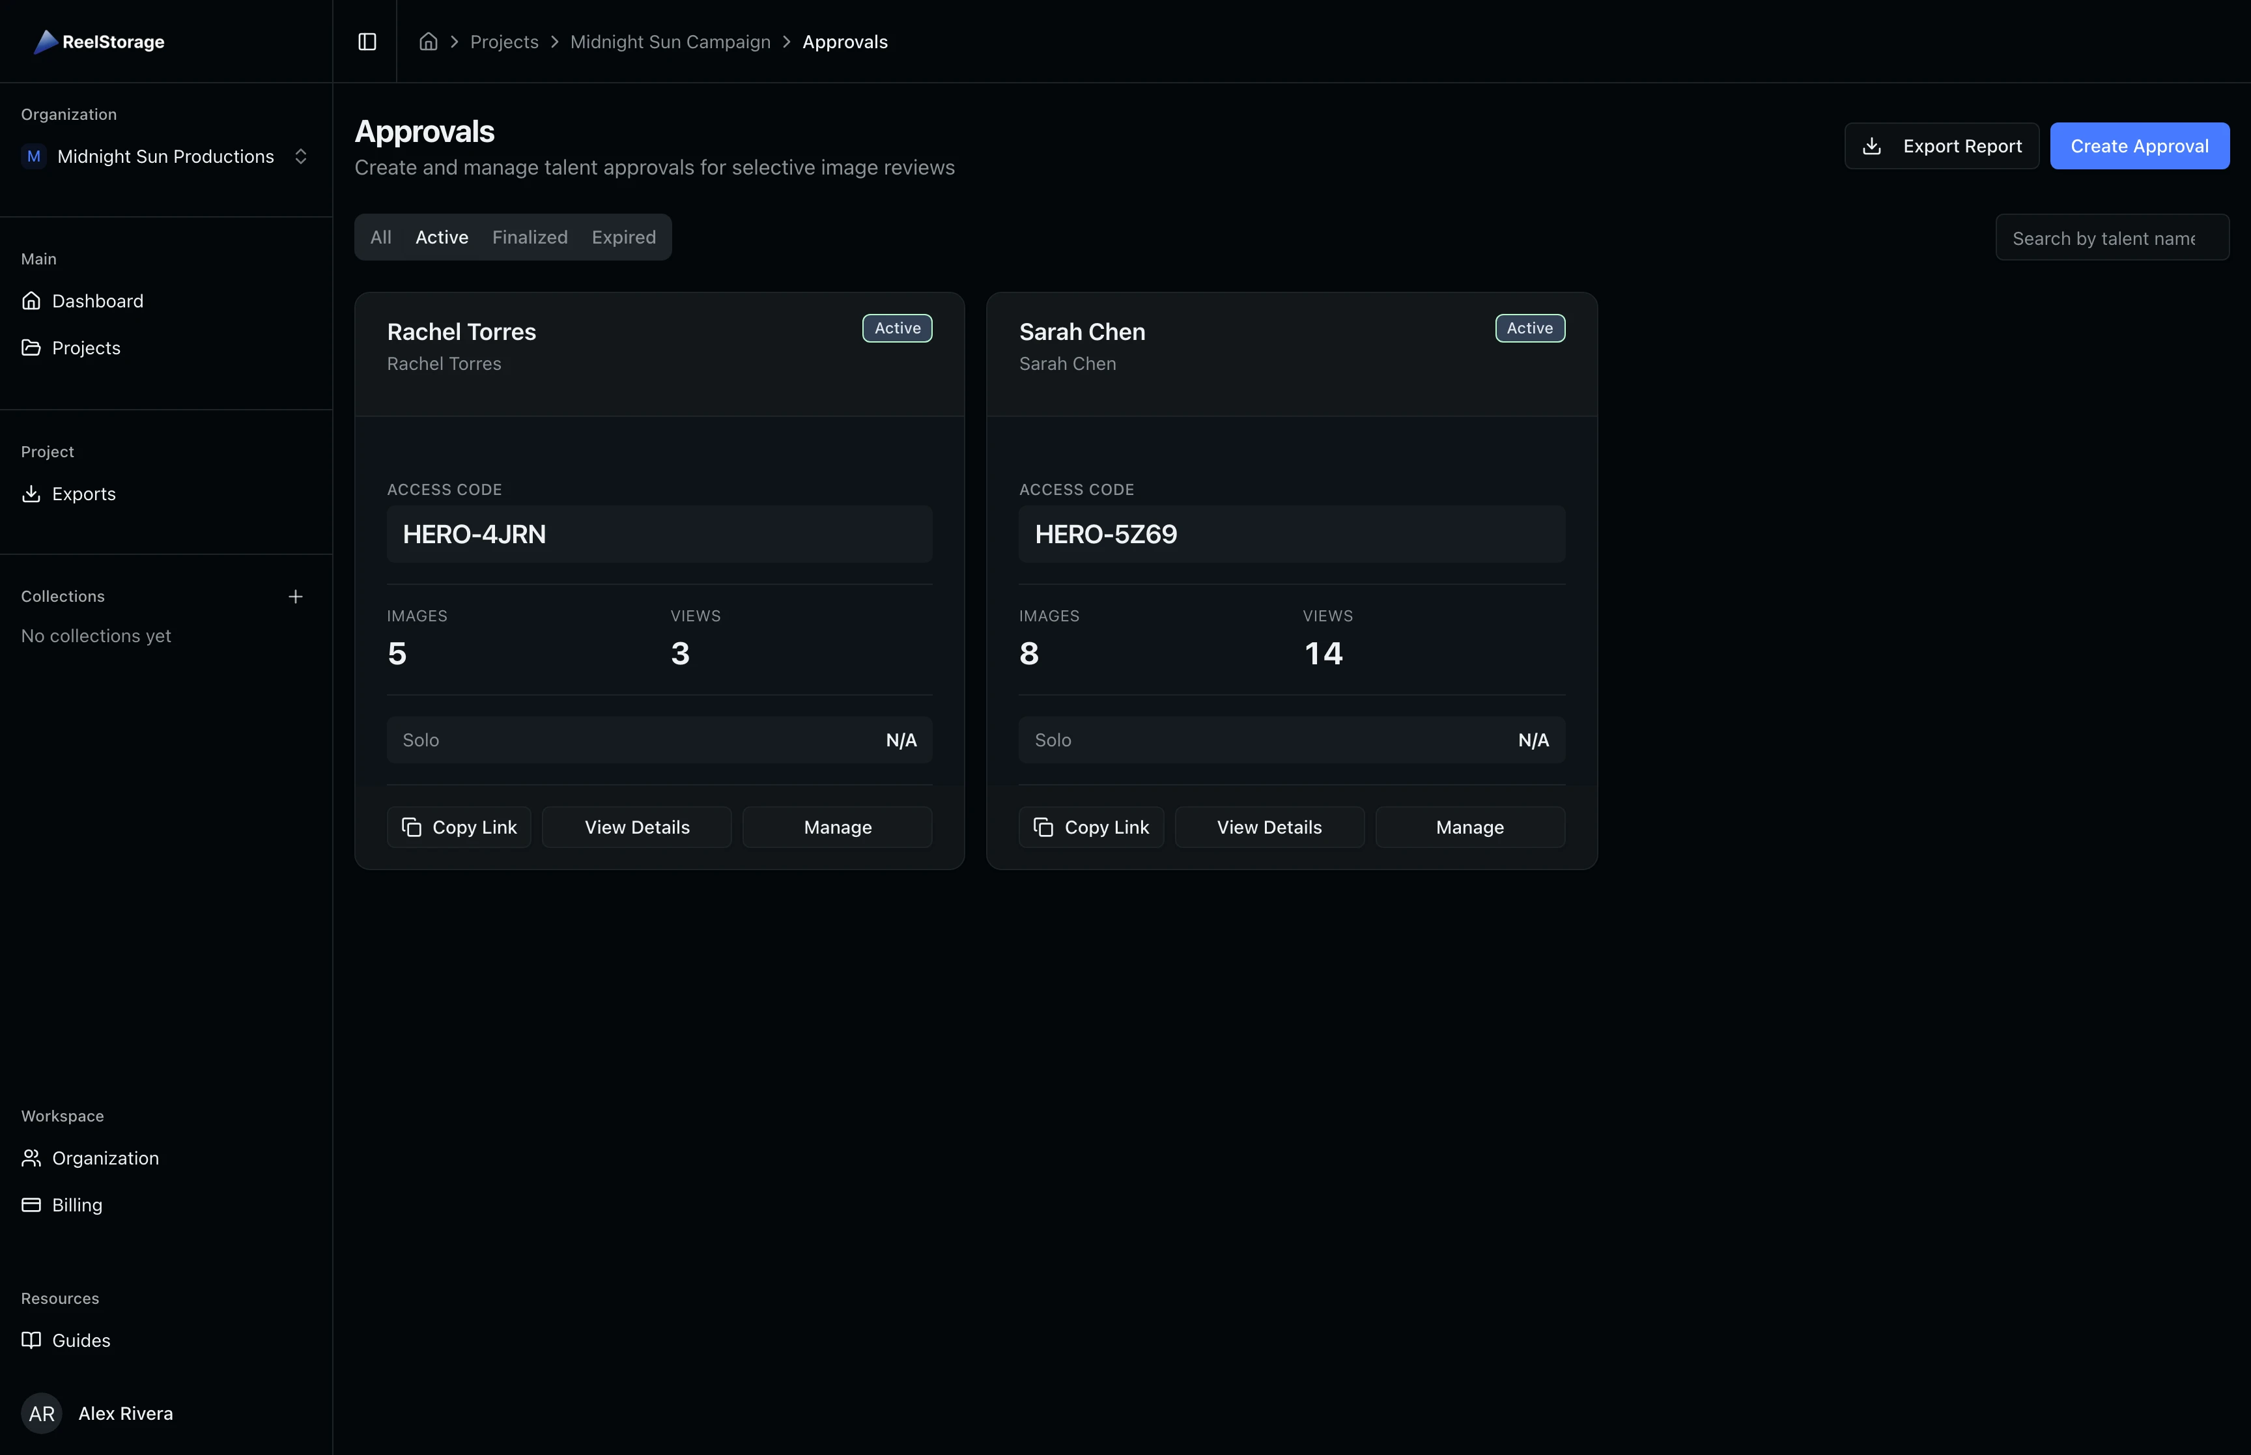The width and height of the screenshot is (2251, 1455).
Task: Copy link for Rachel Torres approval
Action: (x=459, y=826)
